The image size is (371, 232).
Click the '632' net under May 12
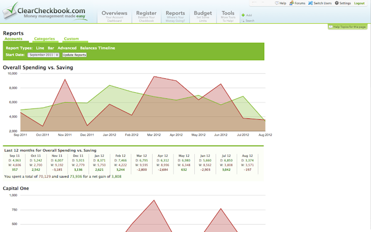coord(184,169)
